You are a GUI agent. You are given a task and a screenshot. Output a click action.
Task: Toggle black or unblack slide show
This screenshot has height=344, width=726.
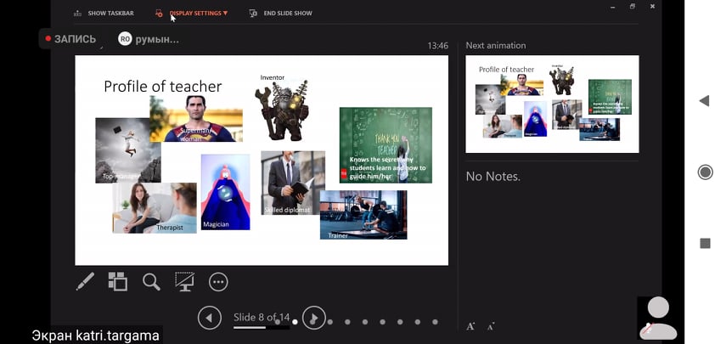pos(184,282)
